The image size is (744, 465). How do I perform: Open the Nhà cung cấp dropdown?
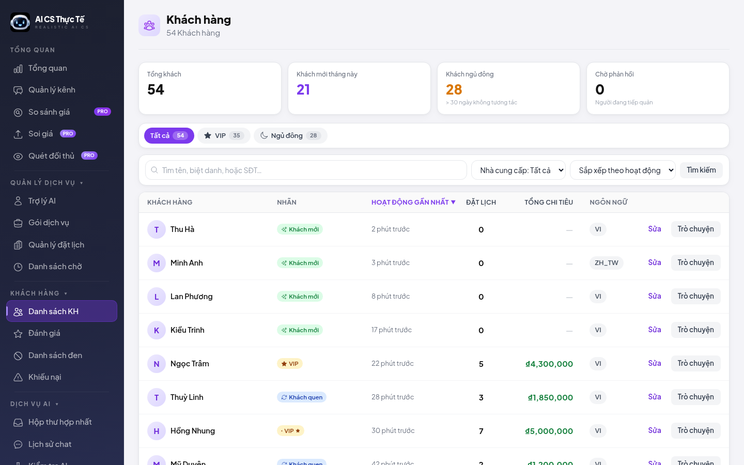pyautogui.click(x=518, y=170)
